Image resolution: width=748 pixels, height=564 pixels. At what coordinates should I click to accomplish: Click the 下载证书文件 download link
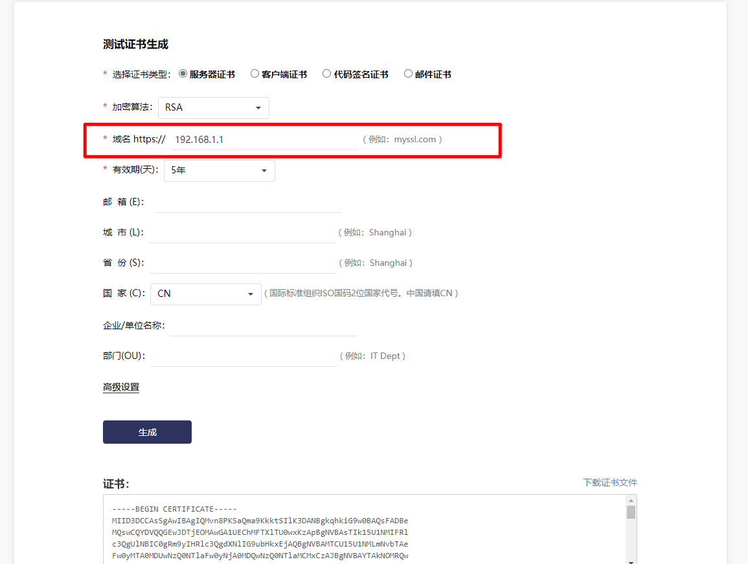(610, 483)
